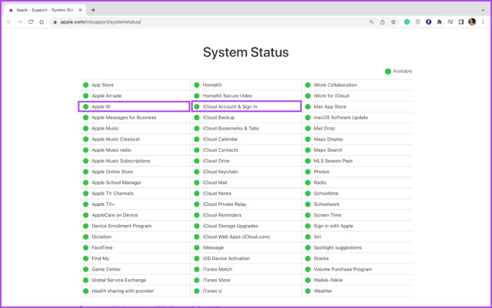Select the Apple - Support - System Status tab
The height and width of the screenshot is (308, 492).
click(x=45, y=10)
